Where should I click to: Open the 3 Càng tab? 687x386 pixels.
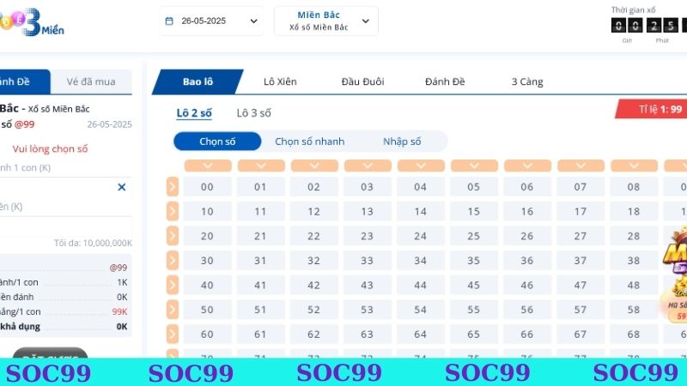point(527,81)
